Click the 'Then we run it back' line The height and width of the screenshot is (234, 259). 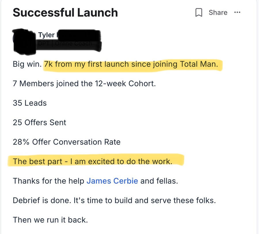click(x=50, y=220)
